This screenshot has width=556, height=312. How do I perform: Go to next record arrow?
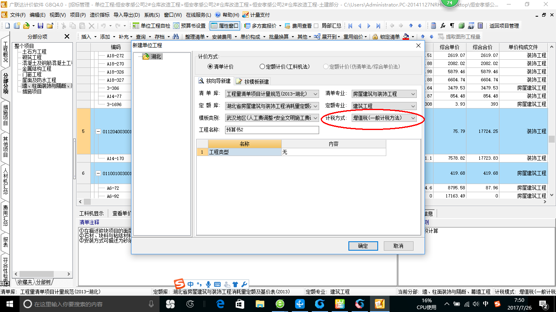point(369,26)
